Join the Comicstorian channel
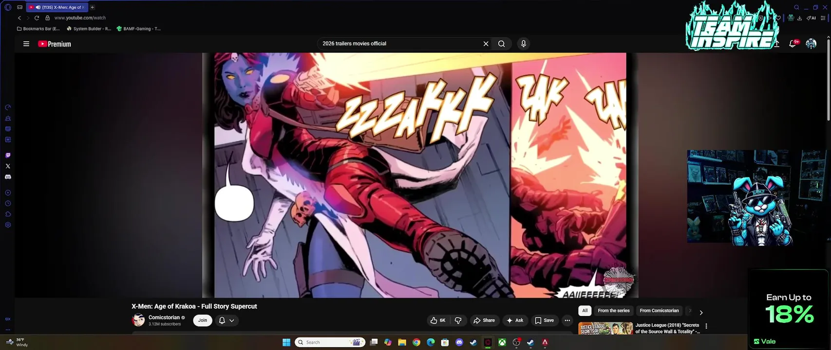The width and height of the screenshot is (831, 350). pyautogui.click(x=203, y=320)
